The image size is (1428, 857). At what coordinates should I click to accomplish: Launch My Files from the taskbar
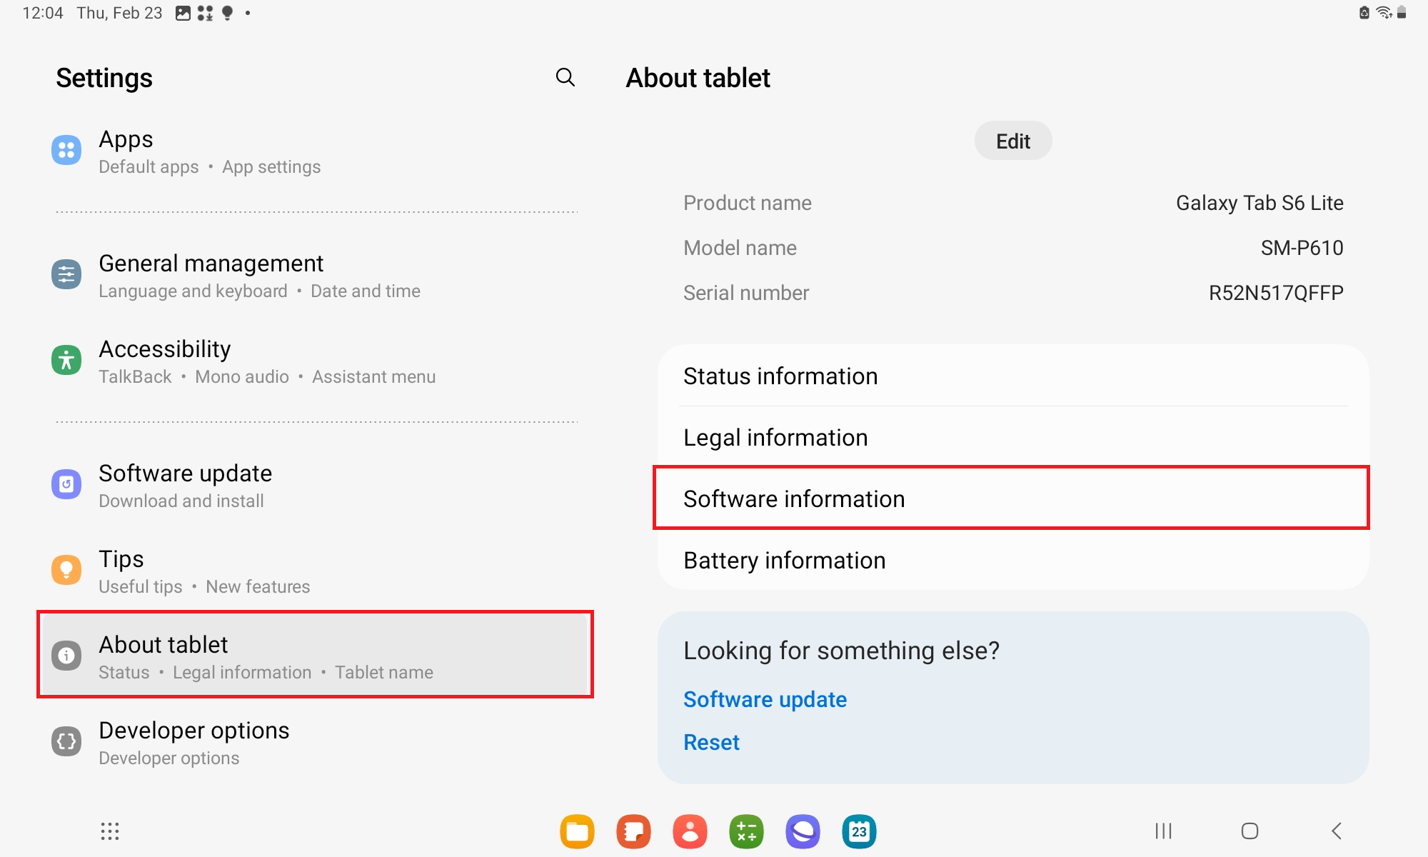click(x=577, y=831)
